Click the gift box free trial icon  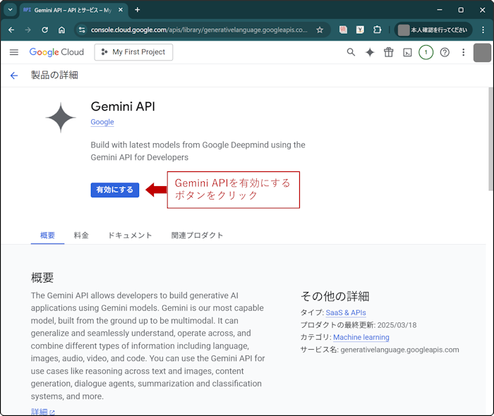point(389,52)
